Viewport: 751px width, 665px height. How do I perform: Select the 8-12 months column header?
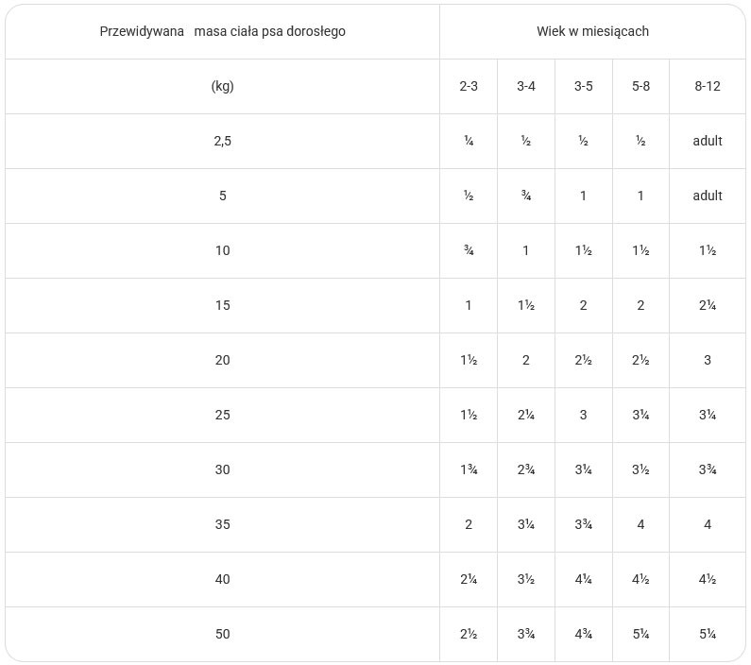[x=708, y=86]
